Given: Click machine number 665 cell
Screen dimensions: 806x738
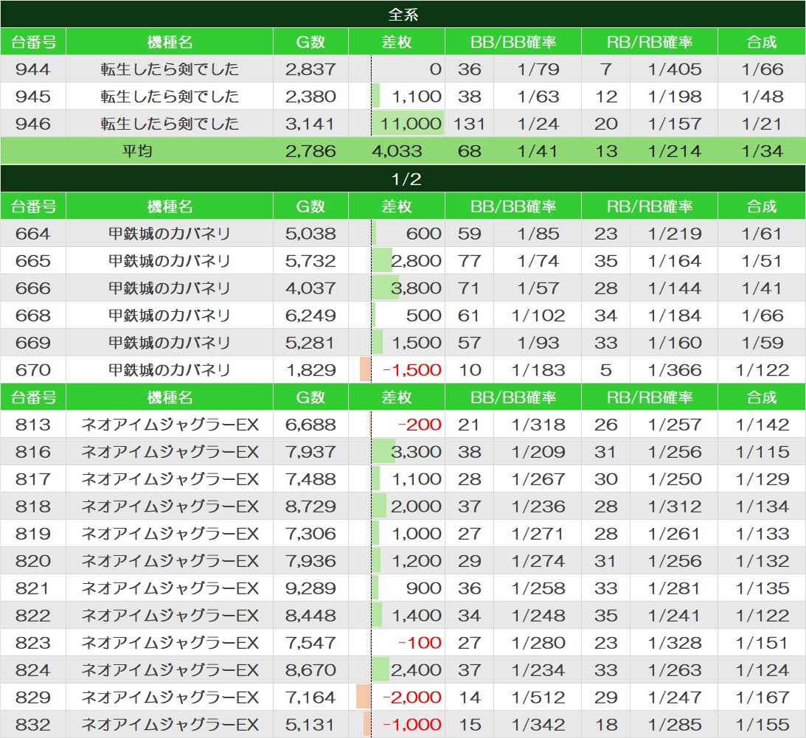Looking at the screenshot, I should [33, 260].
